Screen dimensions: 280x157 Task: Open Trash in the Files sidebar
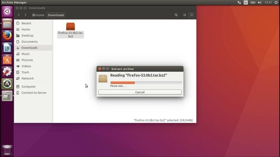pyautogui.click(x=33, y=72)
